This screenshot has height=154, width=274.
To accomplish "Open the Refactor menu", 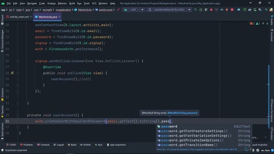I will pos(63,3).
